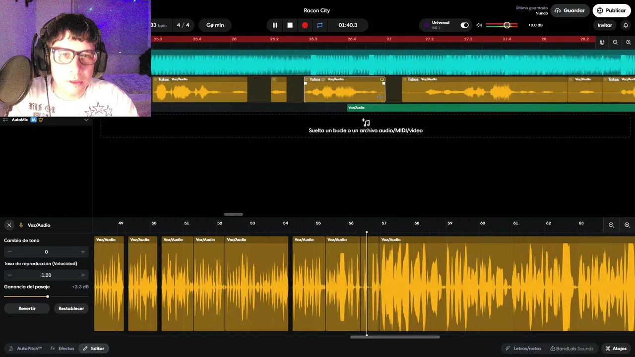This screenshot has width=635, height=357.
Task: Zoom in the top timeline
Action: coord(629,43)
